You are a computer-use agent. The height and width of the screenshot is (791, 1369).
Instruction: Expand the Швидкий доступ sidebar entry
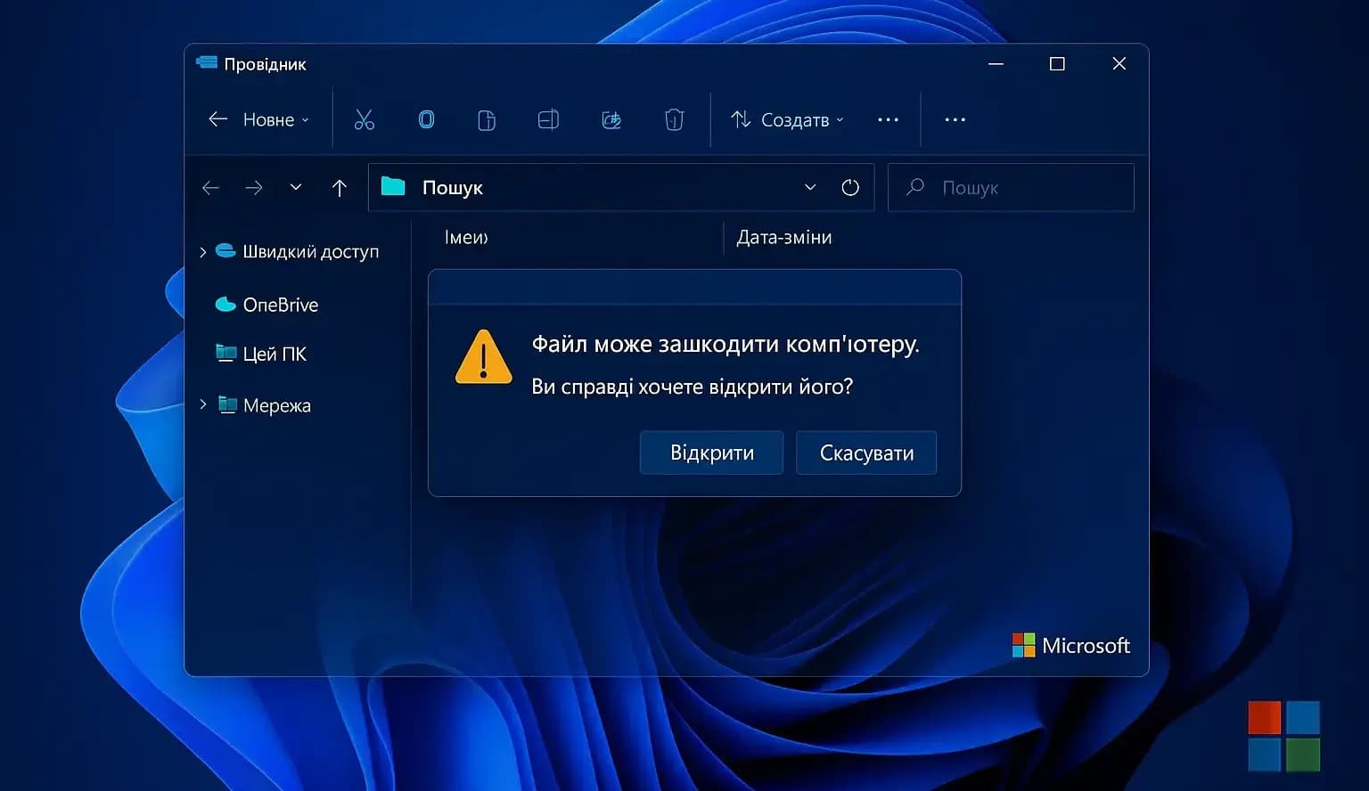202,251
